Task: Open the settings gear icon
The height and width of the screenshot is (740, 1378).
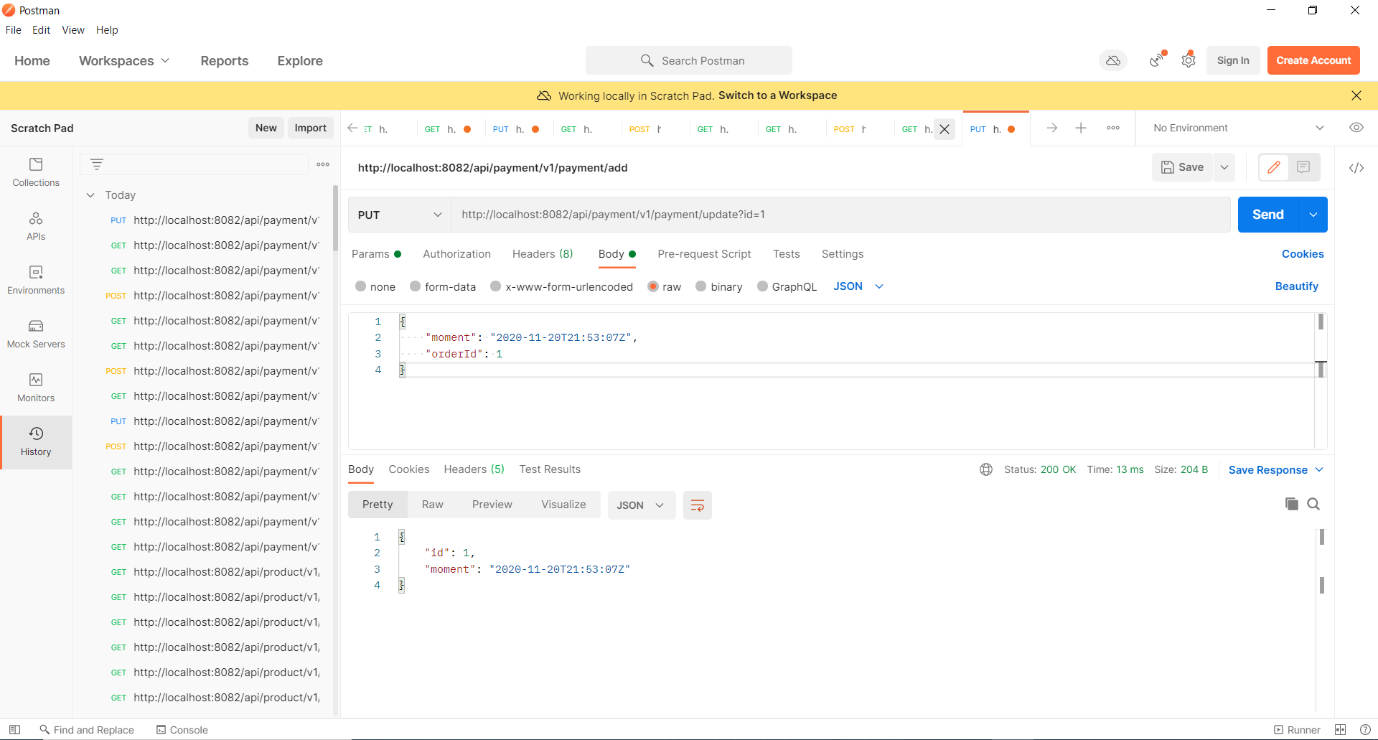Action: (x=1189, y=60)
